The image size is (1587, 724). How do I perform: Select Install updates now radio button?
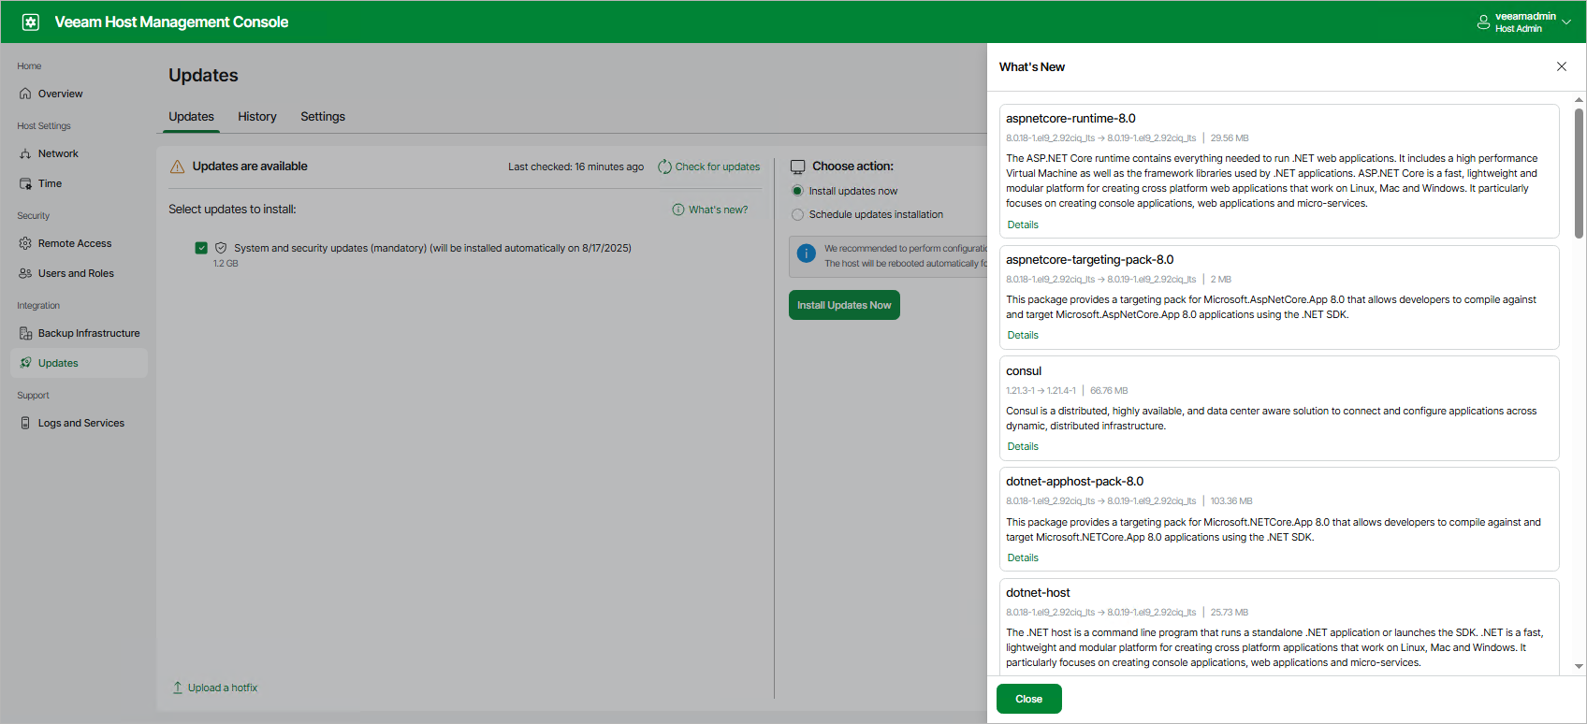797,191
